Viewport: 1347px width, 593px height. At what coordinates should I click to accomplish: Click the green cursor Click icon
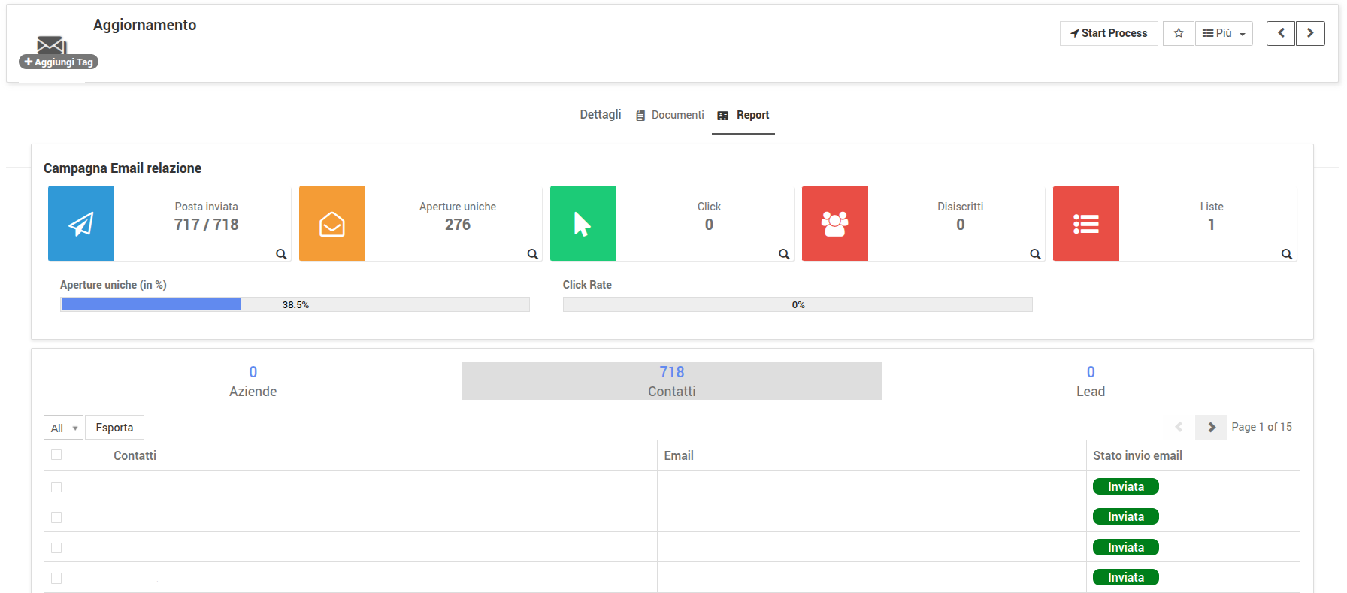[x=583, y=224]
